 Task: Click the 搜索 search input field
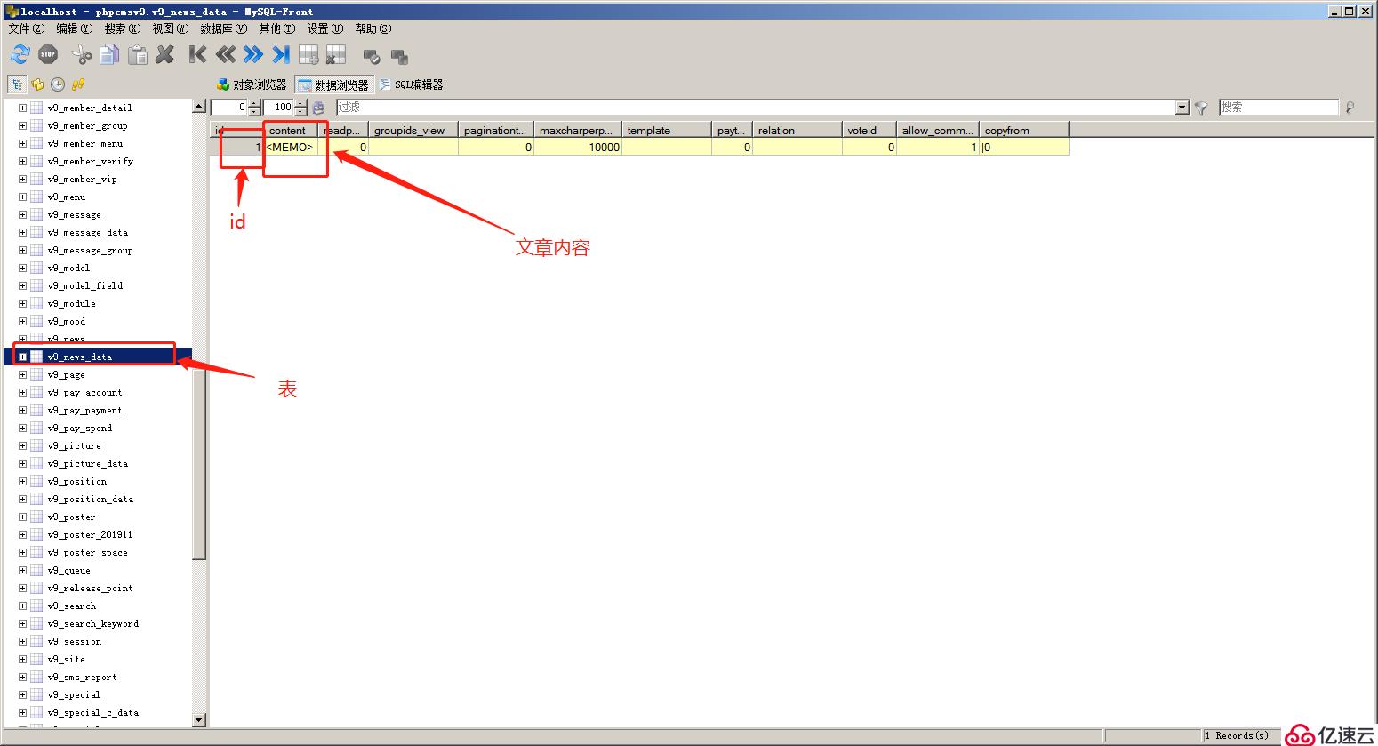(1278, 108)
